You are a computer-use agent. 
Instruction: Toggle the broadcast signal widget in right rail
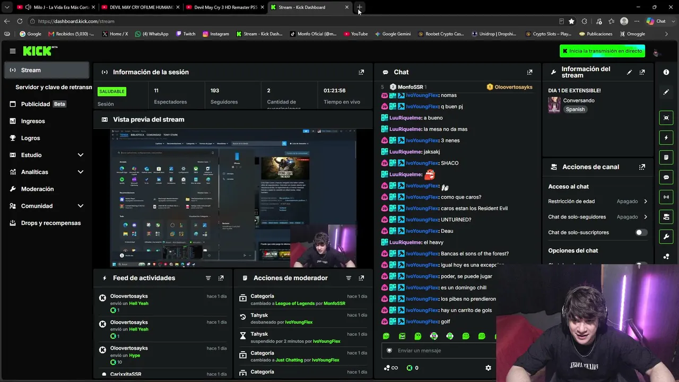666,197
